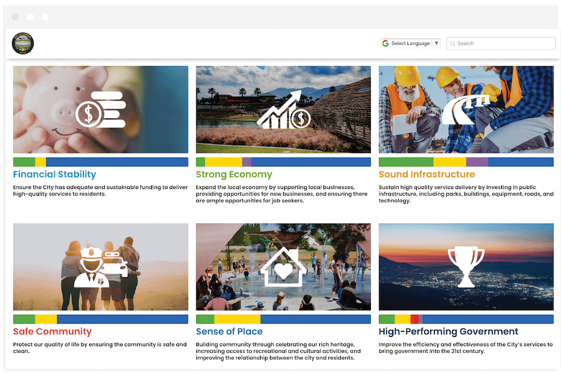Viewport: 561px width, 374px height.
Task: Click the curved road infrastructure icon
Action: point(466,110)
